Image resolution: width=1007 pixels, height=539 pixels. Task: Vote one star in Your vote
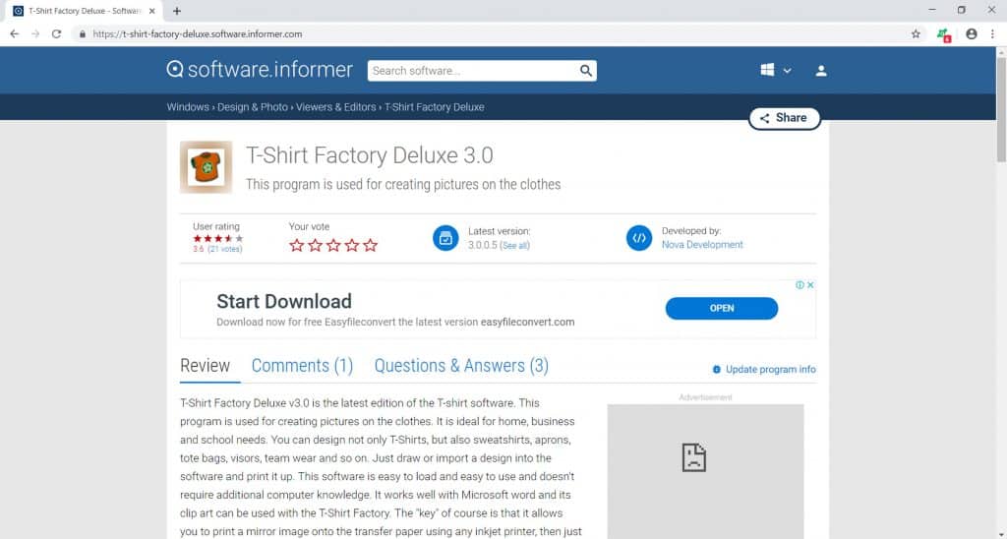(x=297, y=245)
